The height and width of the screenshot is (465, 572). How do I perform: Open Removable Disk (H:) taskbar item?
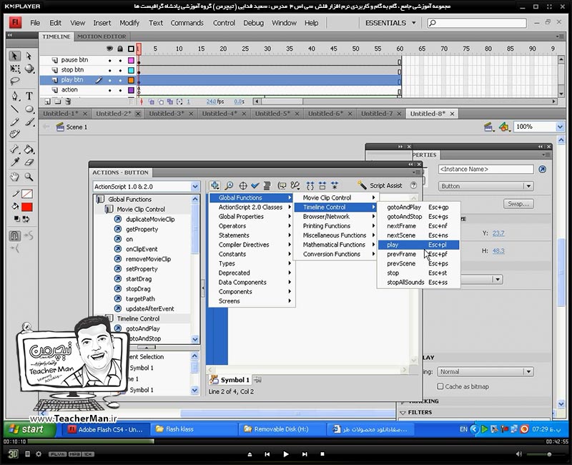tap(282, 429)
